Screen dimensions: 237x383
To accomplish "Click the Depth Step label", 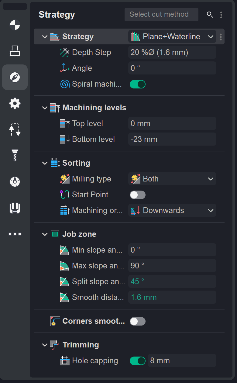I will pos(91,52).
